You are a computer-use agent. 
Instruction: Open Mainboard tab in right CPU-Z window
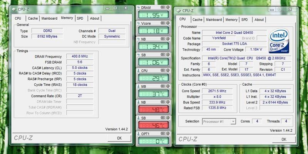coord(214,20)
